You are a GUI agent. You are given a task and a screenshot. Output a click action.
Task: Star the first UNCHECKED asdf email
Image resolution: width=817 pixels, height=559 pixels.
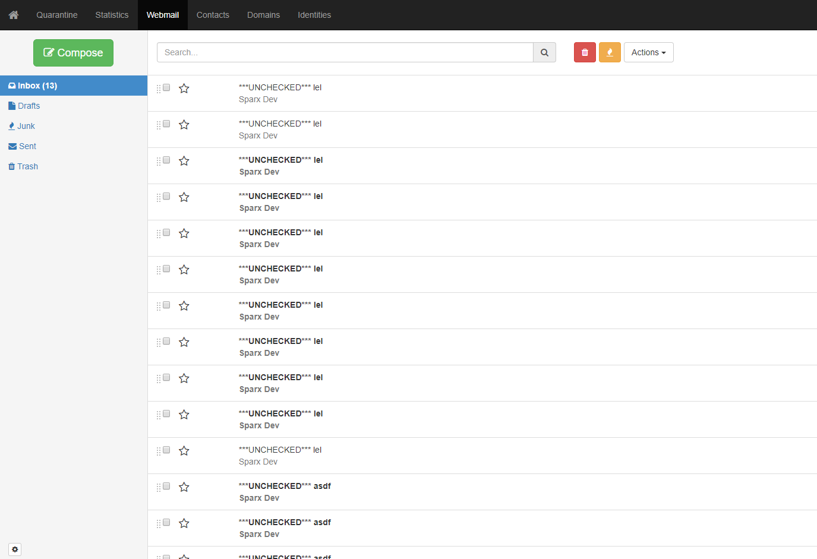click(184, 486)
